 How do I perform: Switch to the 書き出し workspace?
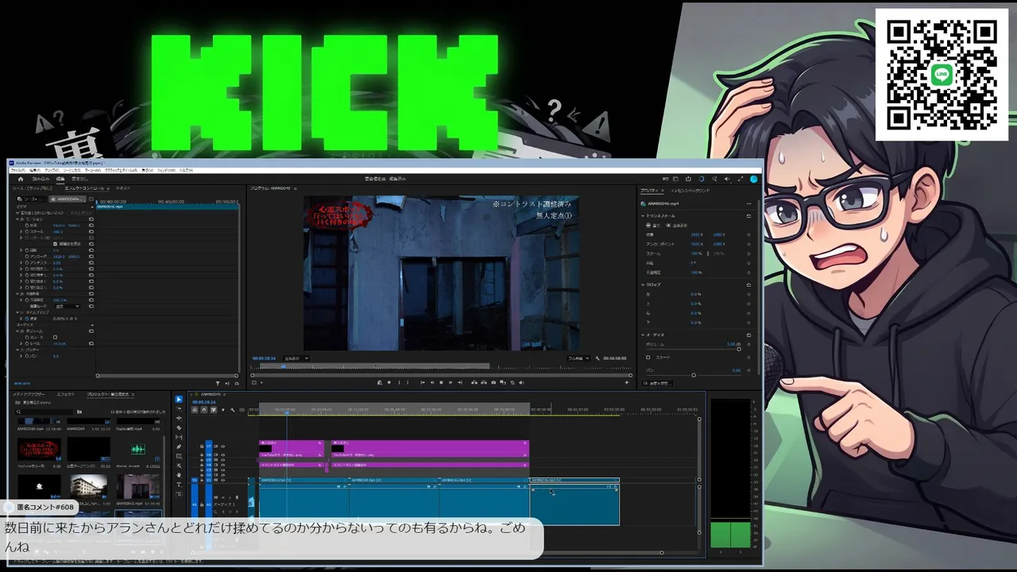tap(80, 179)
